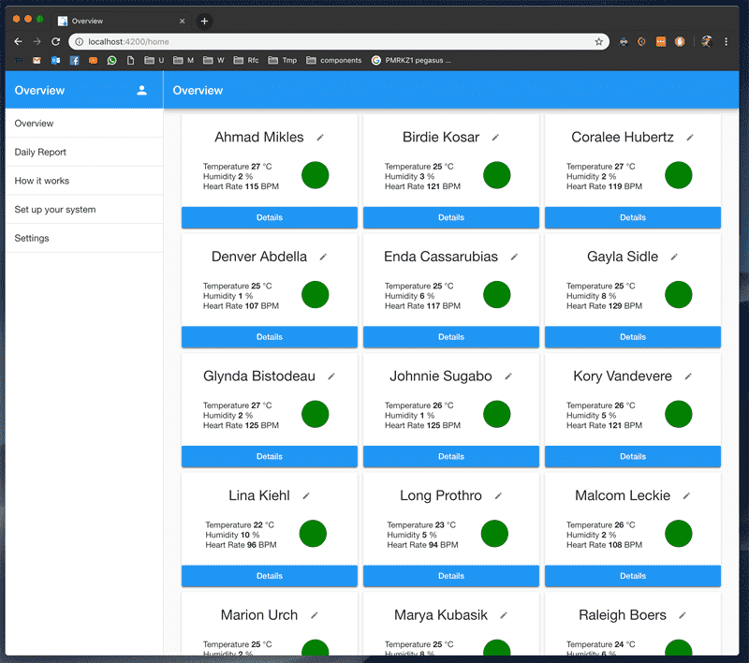Viewport: 749px width, 663px height.
Task: Open Details for Lina Kiehl
Action: 270,576
